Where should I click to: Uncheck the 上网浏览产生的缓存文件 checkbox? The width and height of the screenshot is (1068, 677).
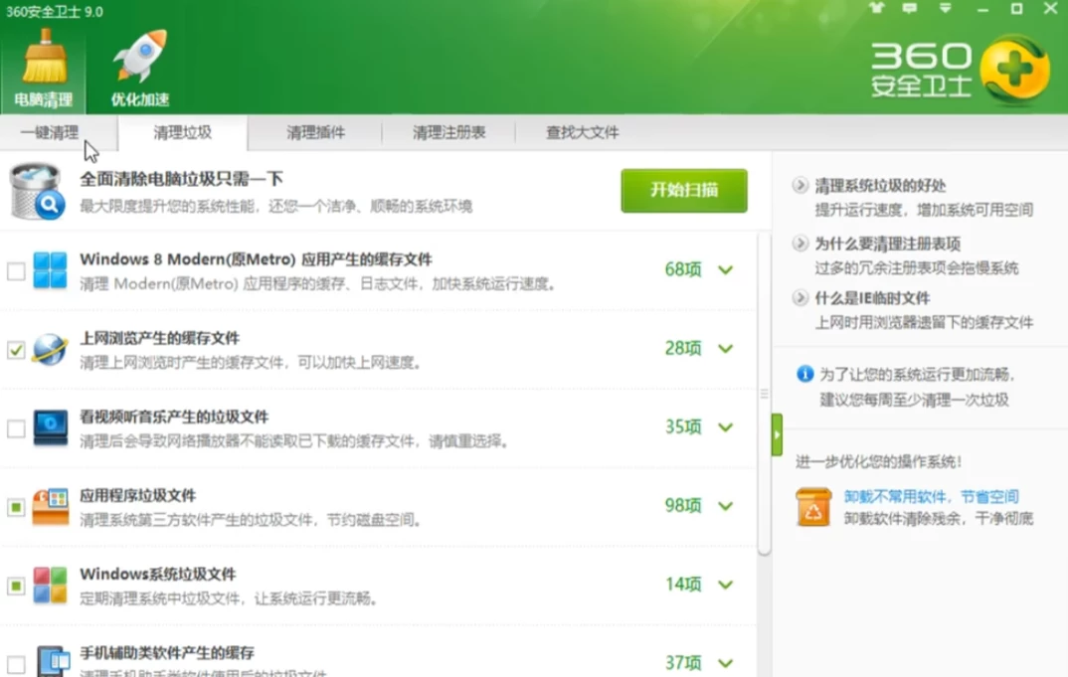click(16, 350)
